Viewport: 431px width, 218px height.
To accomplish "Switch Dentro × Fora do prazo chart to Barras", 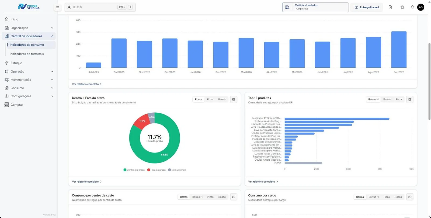I will (x=222, y=99).
